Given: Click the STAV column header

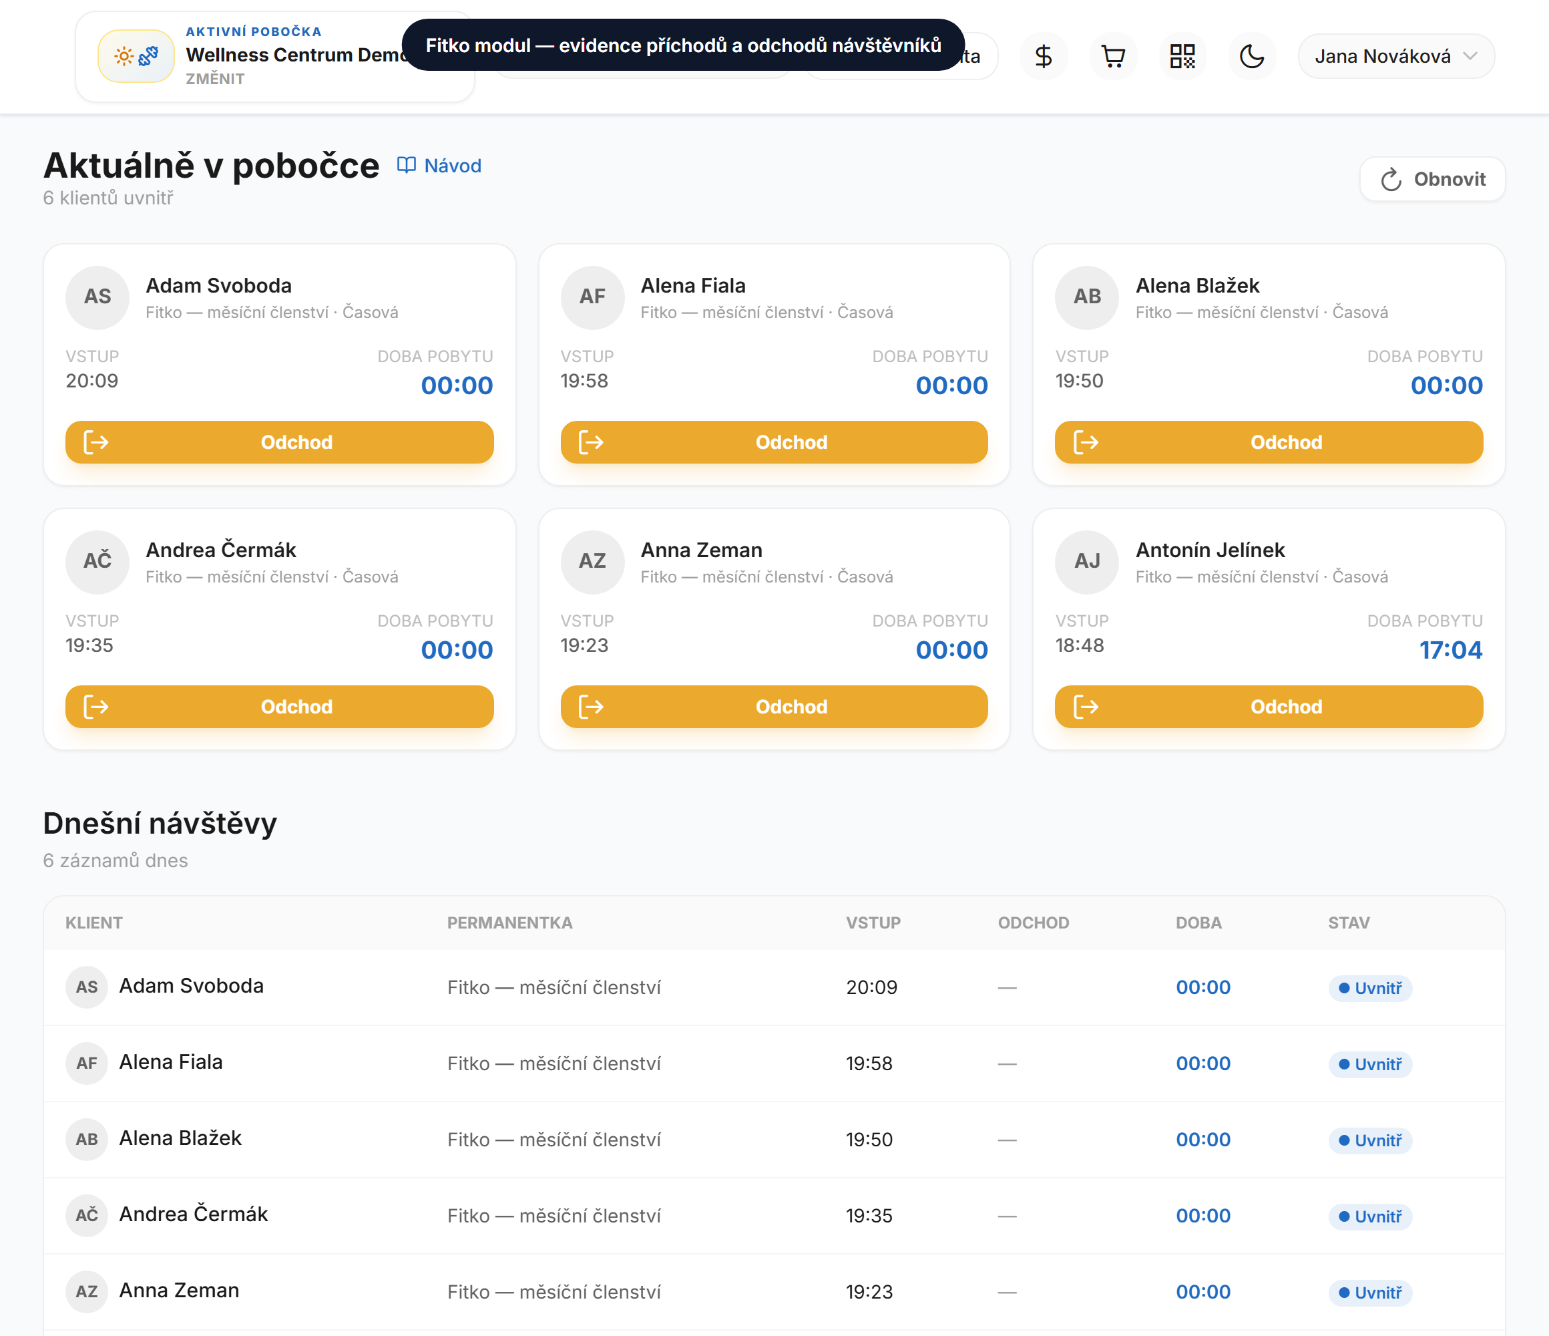Looking at the screenshot, I should click(1349, 923).
